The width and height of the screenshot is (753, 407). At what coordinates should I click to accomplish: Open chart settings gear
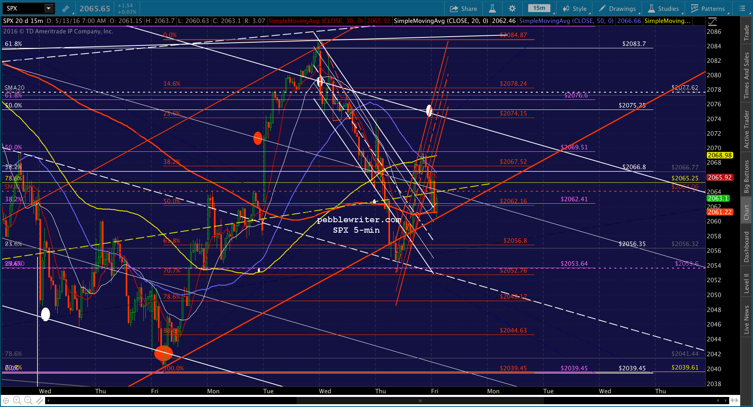(x=512, y=8)
